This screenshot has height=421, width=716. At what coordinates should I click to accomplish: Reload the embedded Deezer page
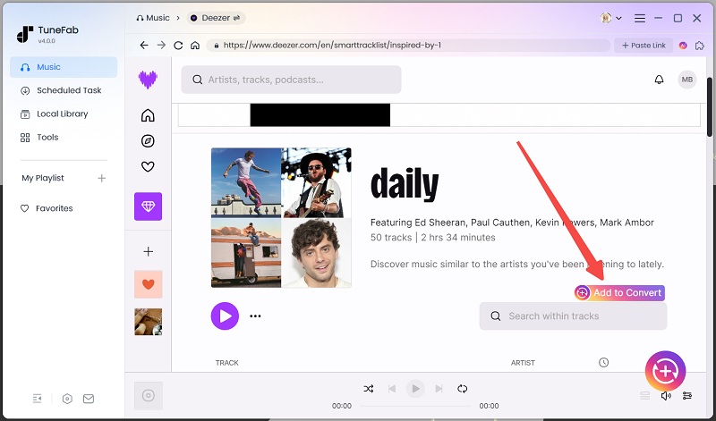178,45
